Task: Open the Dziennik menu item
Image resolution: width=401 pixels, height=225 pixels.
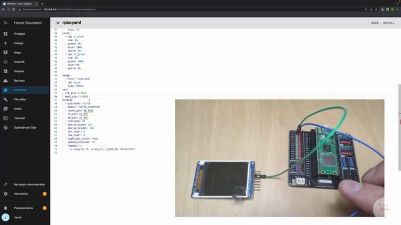Action: pyautogui.click(x=19, y=62)
